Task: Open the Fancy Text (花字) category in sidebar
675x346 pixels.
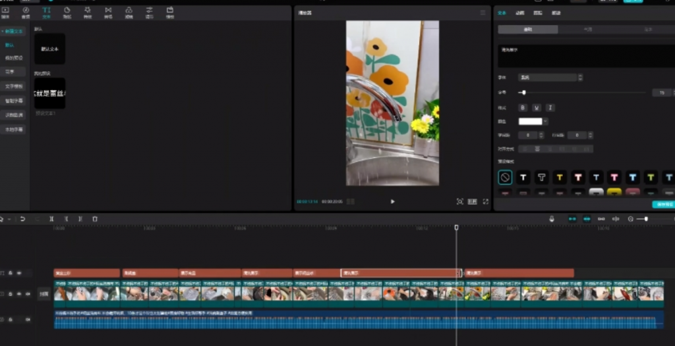Action: tap(13, 72)
